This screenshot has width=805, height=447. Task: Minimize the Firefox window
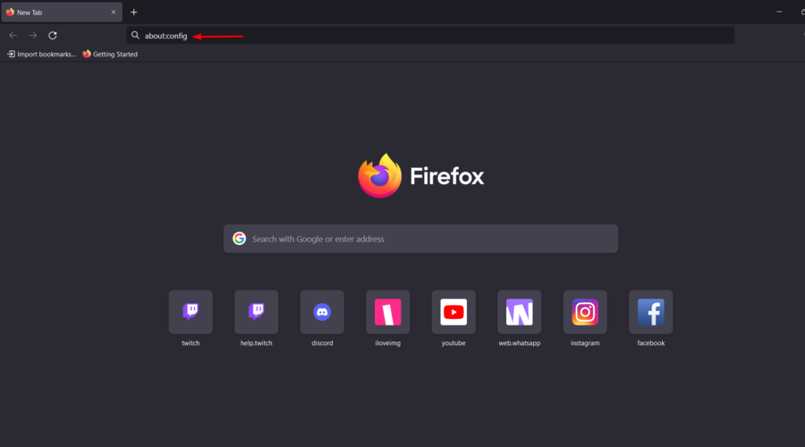[779, 12]
